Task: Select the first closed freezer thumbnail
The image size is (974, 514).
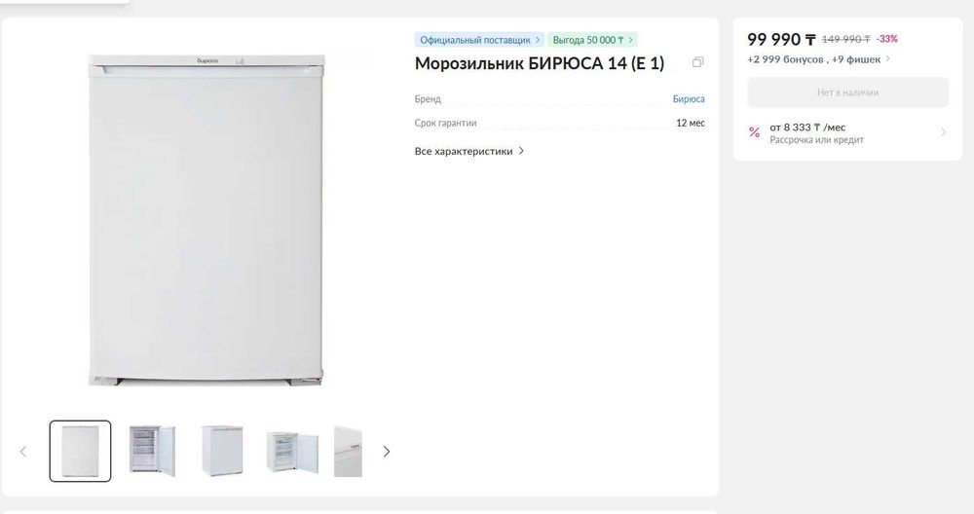Action: pyautogui.click(x=80, y=452)
